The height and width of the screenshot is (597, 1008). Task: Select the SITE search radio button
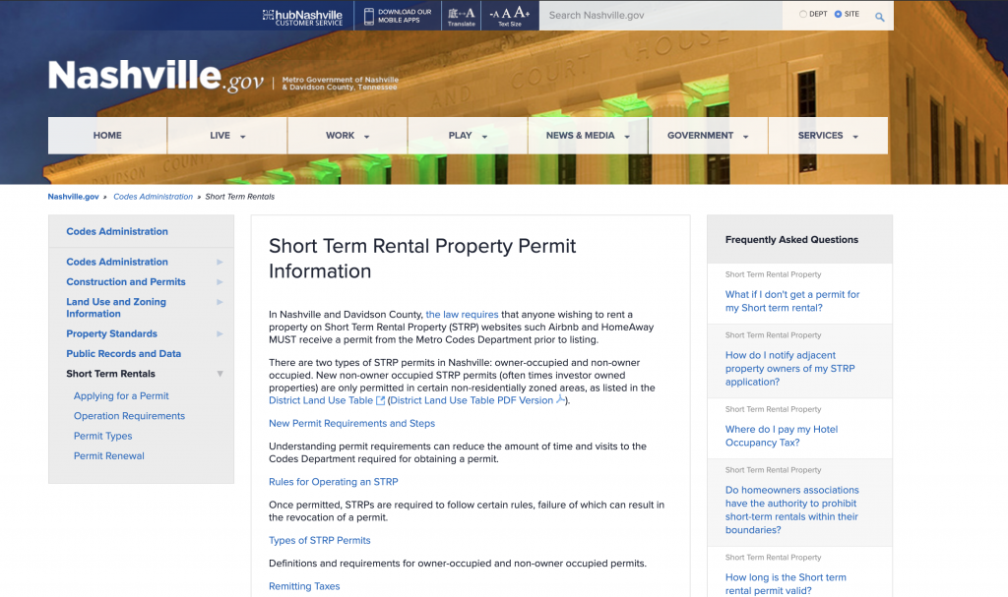click(838, 14)
